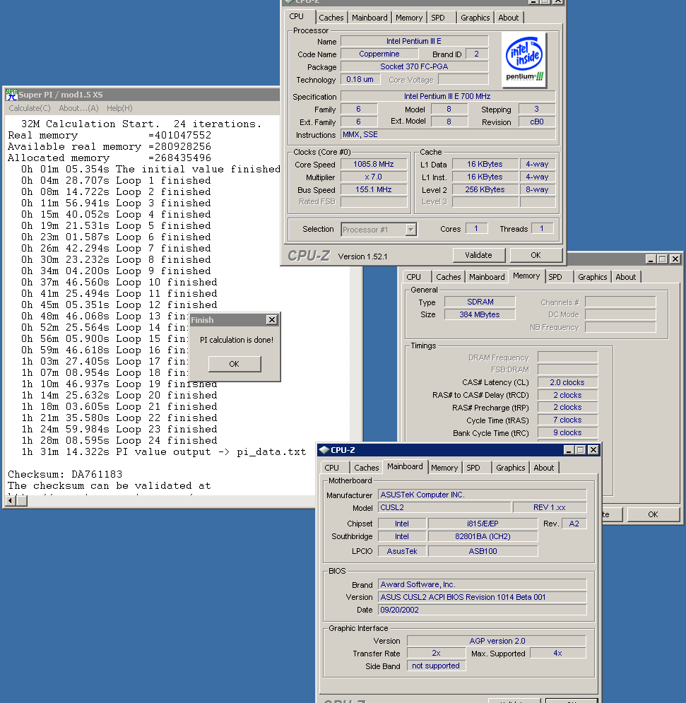
Task: Open the Help(H) menu in Super PI
Action: click(x=119, y=108)
